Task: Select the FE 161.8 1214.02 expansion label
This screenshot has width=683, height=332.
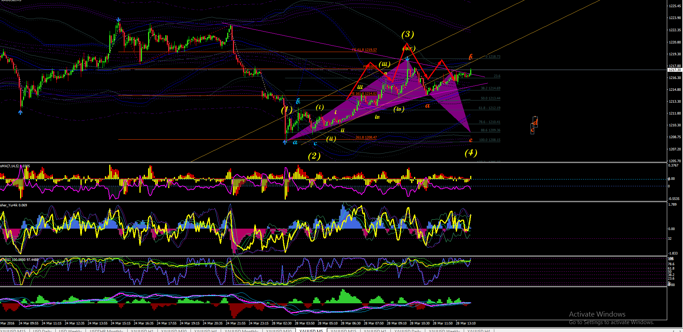Action: (364, 94)
